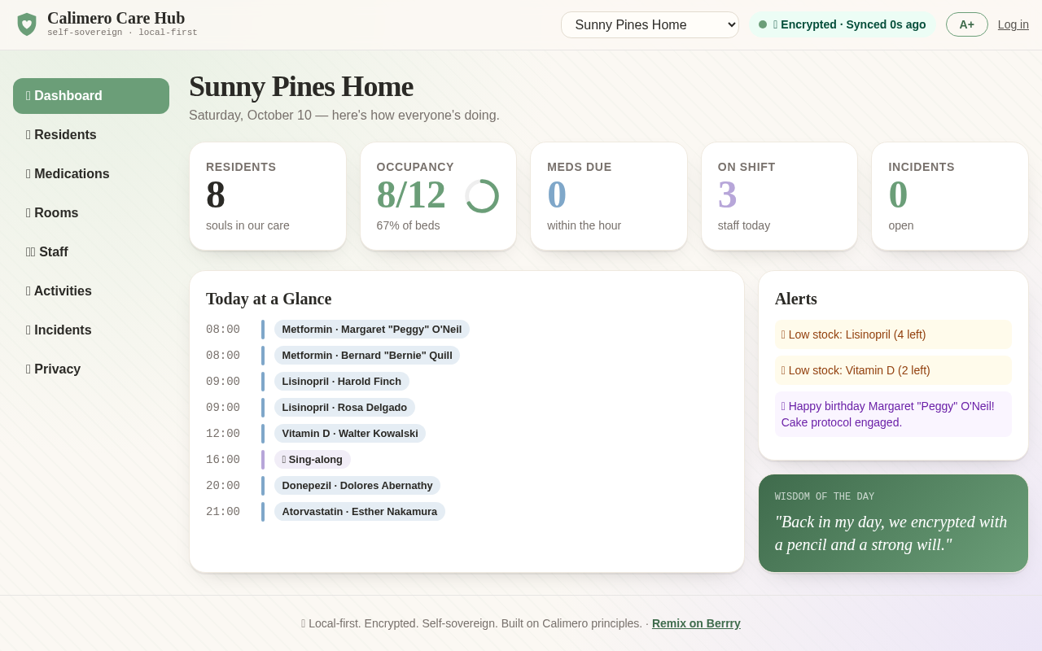Viewport: 1042px width, 651px height.
Task: Click the Low stock Vitamin D alert
Action: pos(893,370)
